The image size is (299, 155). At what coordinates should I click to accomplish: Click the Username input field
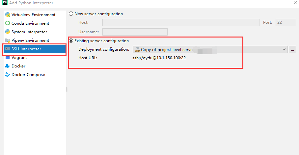(x=135, y=32)
